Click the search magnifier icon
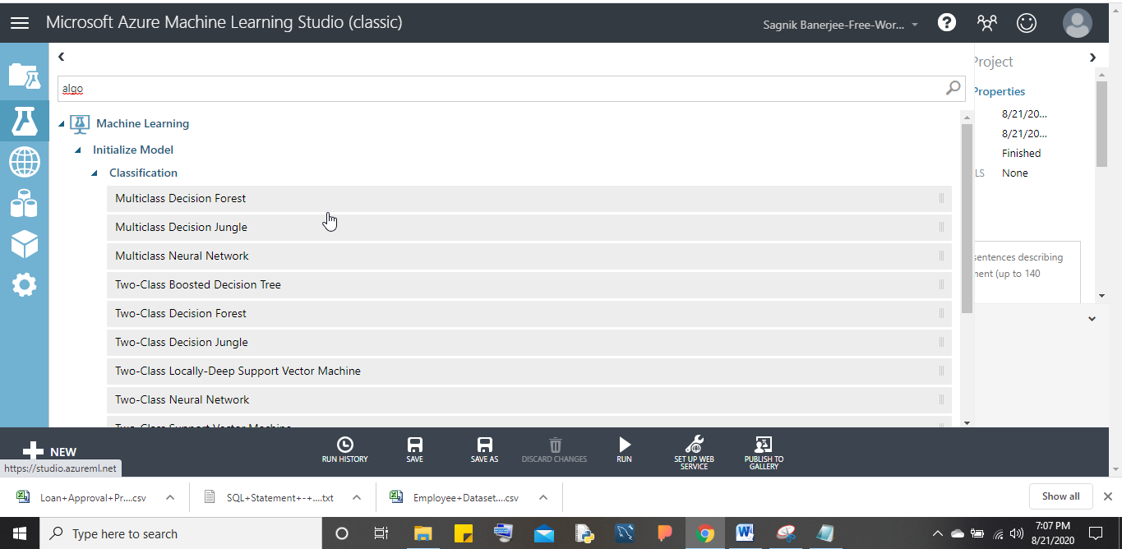This screenshot has width=1122, height=549. (953, 88)
